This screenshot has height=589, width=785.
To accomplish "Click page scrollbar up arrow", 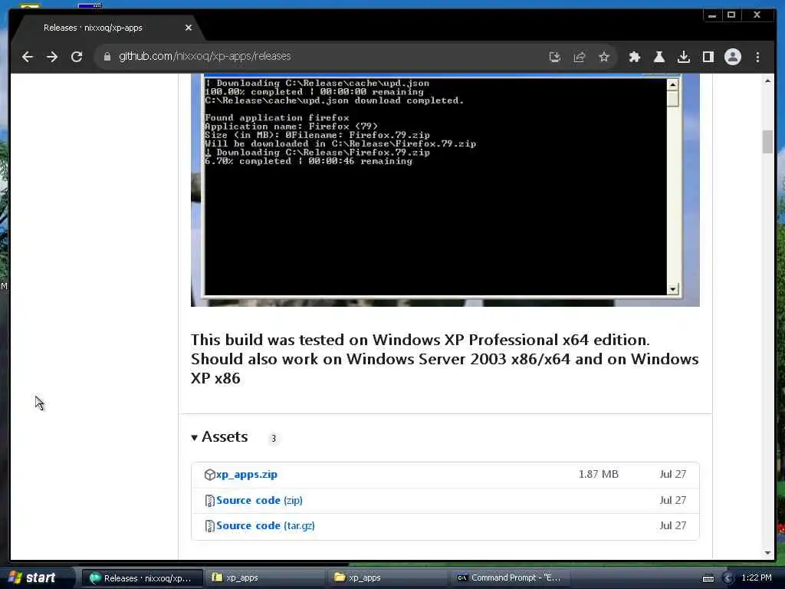I will [767, 81].
